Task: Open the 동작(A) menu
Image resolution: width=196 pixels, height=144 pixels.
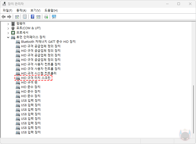Action: point(21,11)
